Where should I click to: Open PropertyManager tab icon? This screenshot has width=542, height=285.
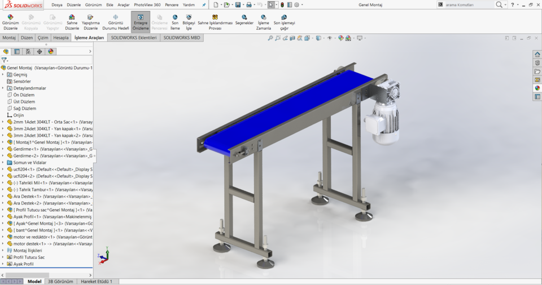pos(17,51)
